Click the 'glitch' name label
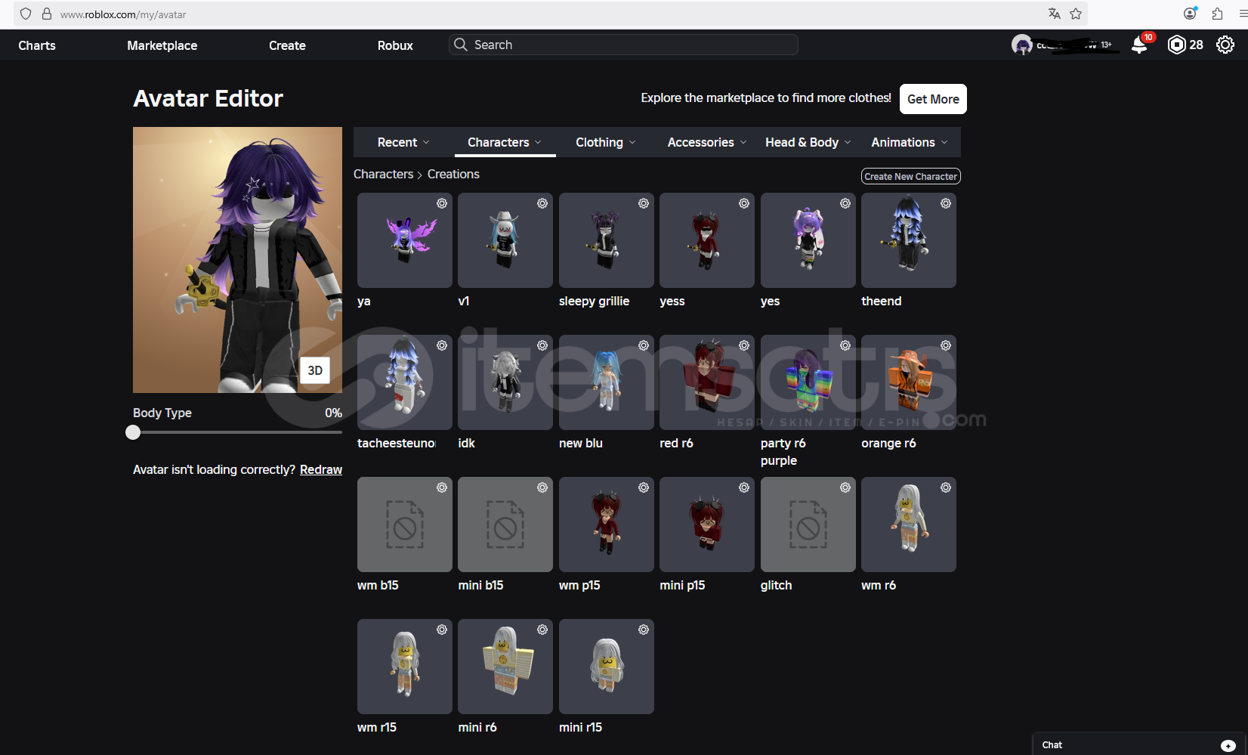The image size is (1248, 755). 776,585
